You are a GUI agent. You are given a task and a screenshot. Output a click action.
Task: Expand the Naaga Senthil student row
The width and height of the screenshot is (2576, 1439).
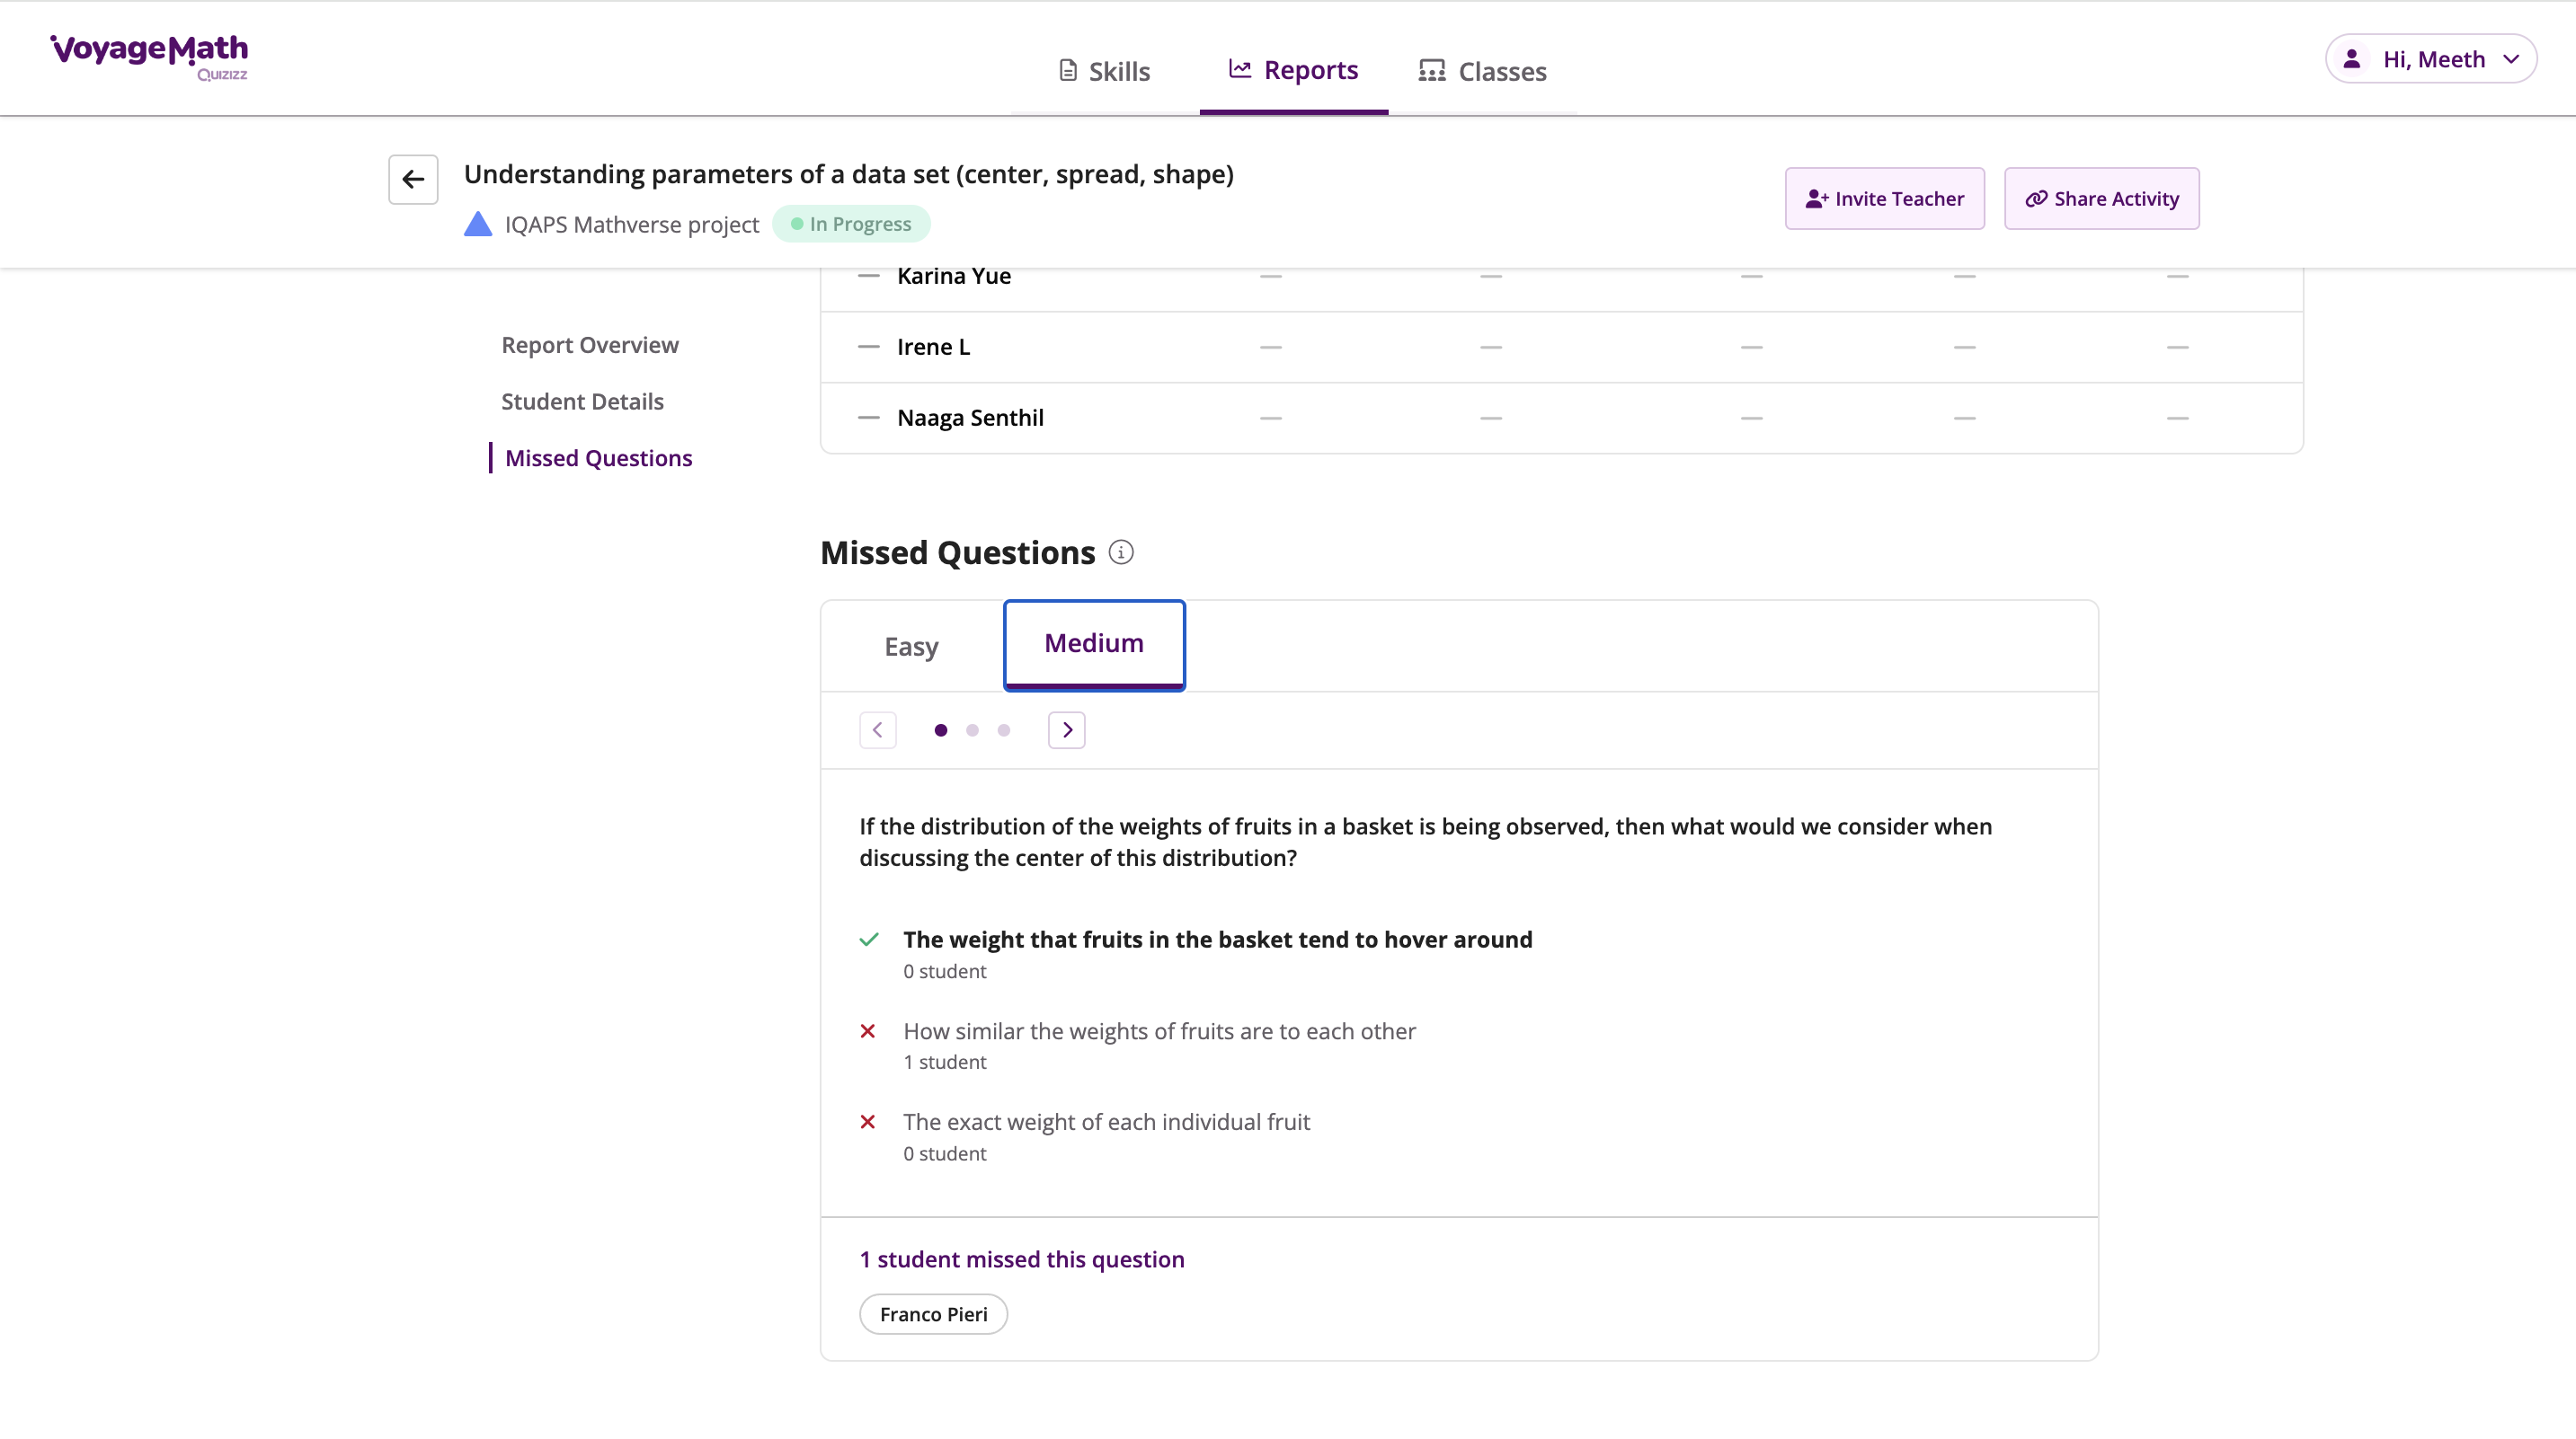868,418
